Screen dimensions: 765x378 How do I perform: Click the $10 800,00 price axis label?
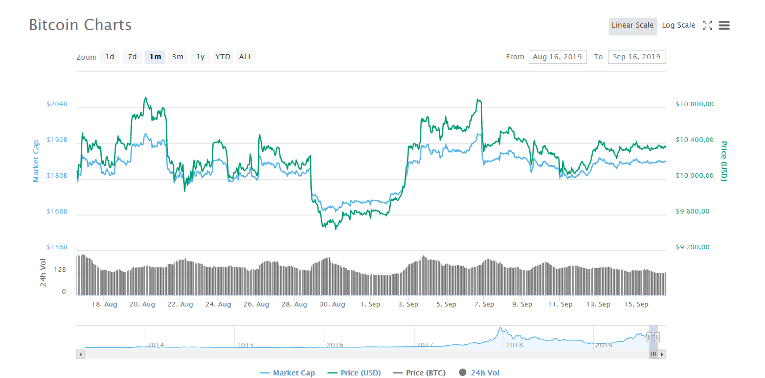click(x=694, y=104)
